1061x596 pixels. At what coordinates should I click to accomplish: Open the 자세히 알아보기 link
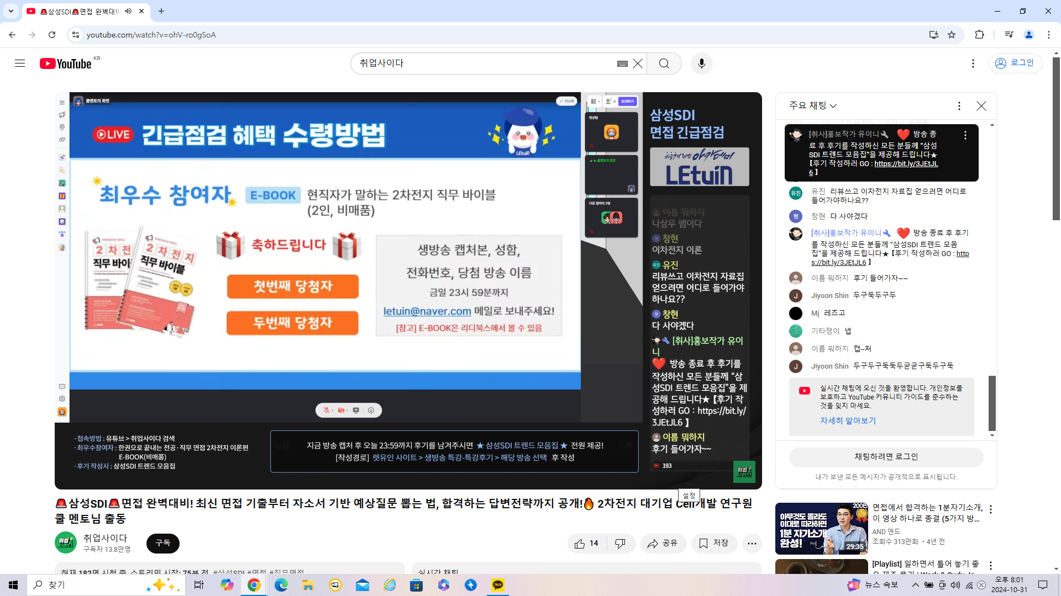coord(848,421)
